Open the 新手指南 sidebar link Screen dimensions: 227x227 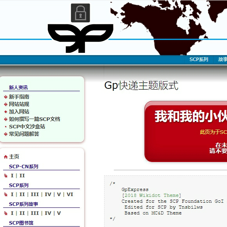[x=19, y=97]
